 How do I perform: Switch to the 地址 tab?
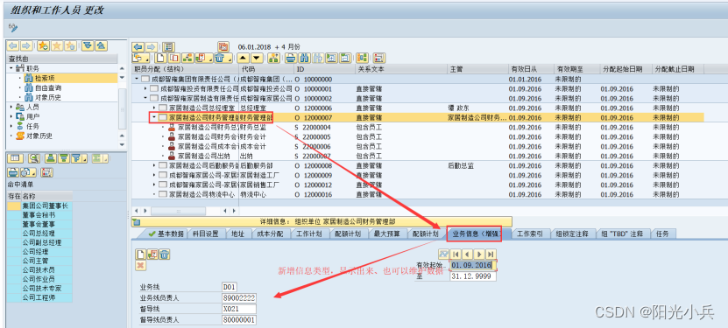click(237, 234)
